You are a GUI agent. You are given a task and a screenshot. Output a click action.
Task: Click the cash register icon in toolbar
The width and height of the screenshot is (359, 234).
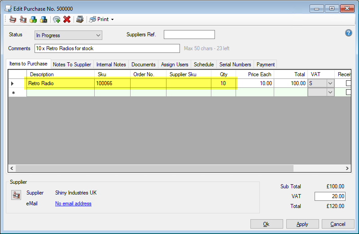click(x=80, y=19)
